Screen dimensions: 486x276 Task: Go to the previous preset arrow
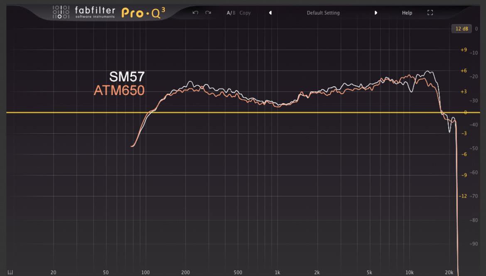click(x=270, y=13)
